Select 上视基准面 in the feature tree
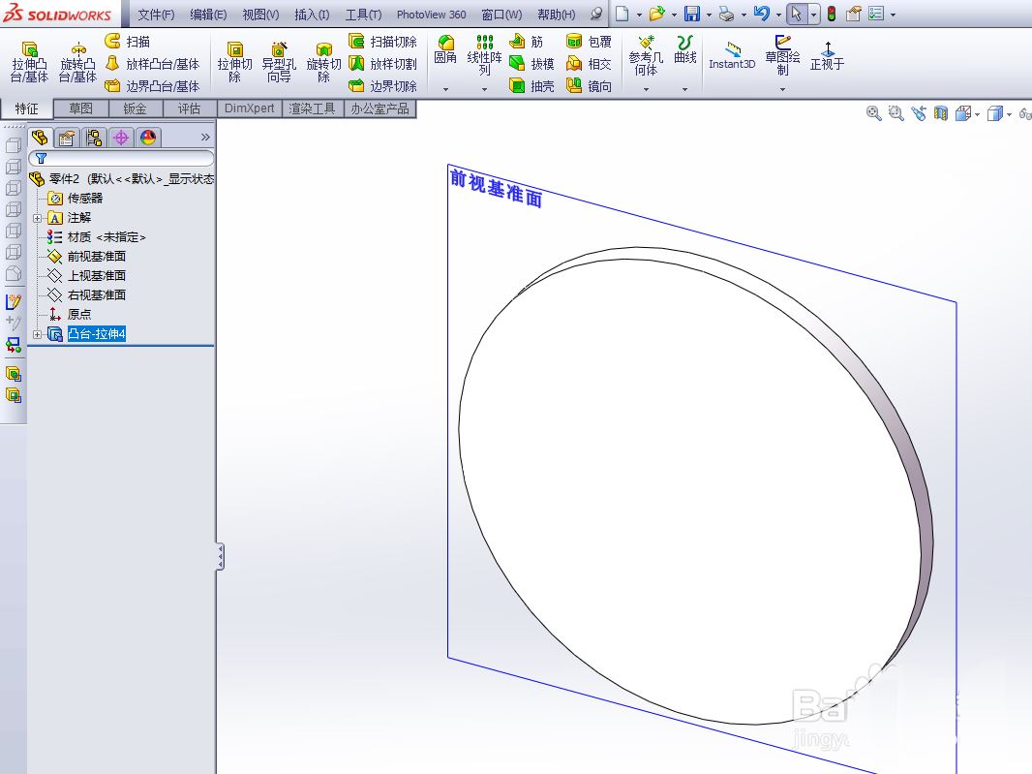The width and height of the screenshot is (1032, 774). coord(96,275)
